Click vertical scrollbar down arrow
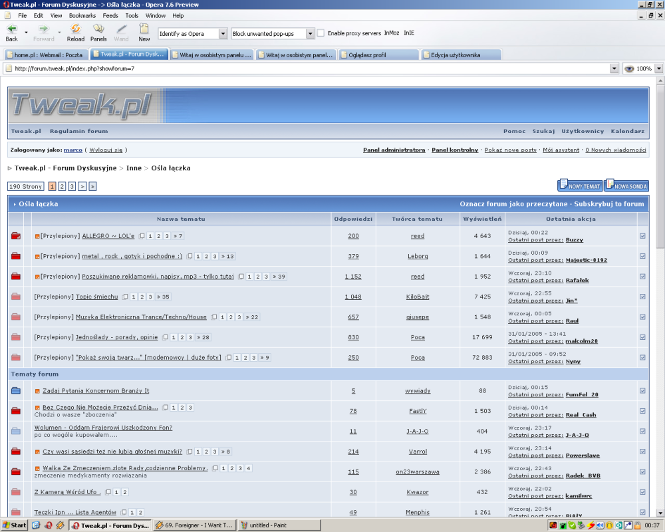665x532 pixels. click(660, 513)
